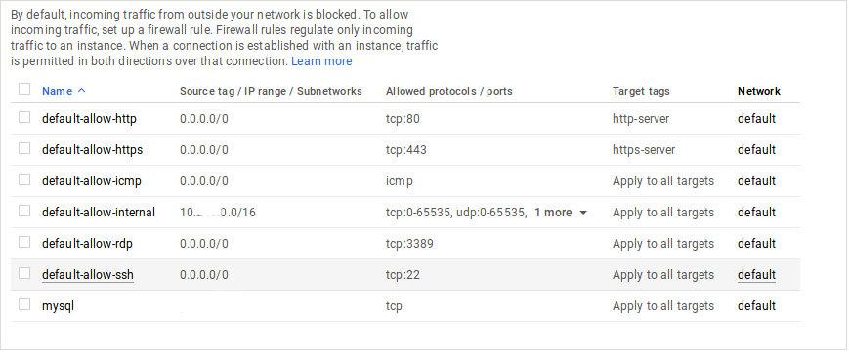Screen dimensions: 849x352
Task: Tick the mysql rule checkbox
Action: (24, 305)
